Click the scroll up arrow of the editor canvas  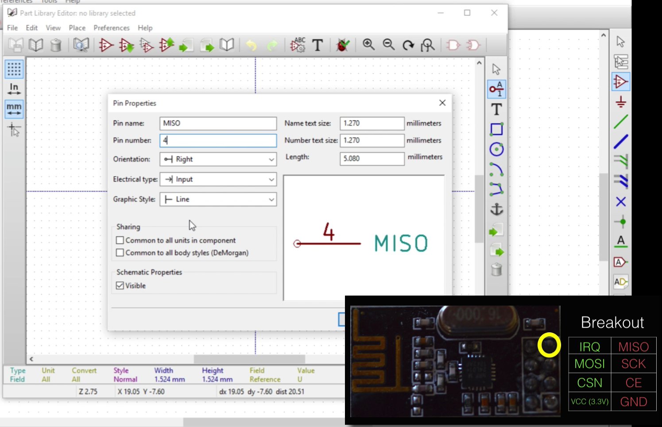coord(479,63)
